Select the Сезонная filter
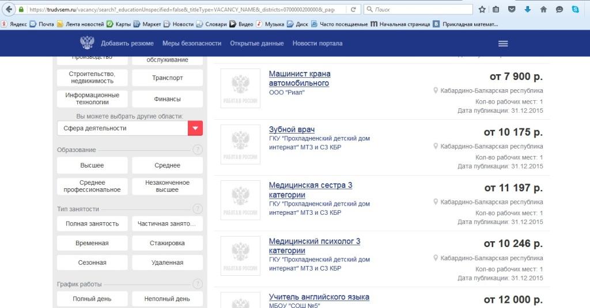Viewport: 590px width, 308px height. pyautogui.click(x=92, y=263)
